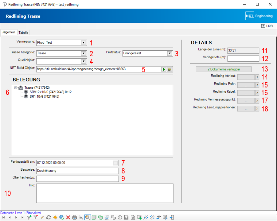Screen dimensions: 277x221
Task: Click the remove filter funnel icon
Action: click(x=36, y=217)
